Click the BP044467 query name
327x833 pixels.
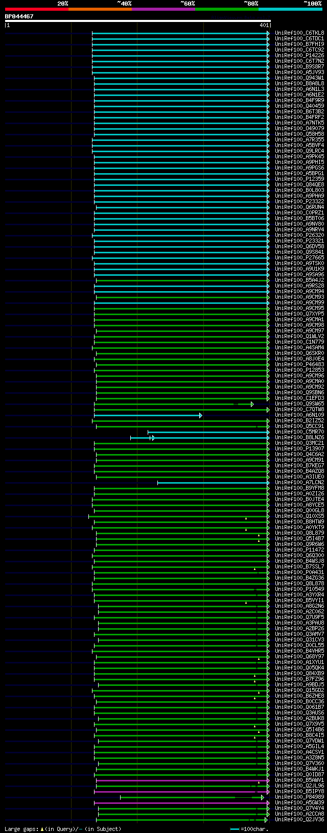tap(19, 16)
